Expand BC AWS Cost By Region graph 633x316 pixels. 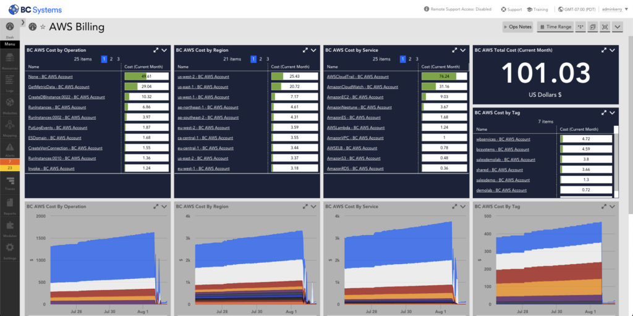(305, 206)
